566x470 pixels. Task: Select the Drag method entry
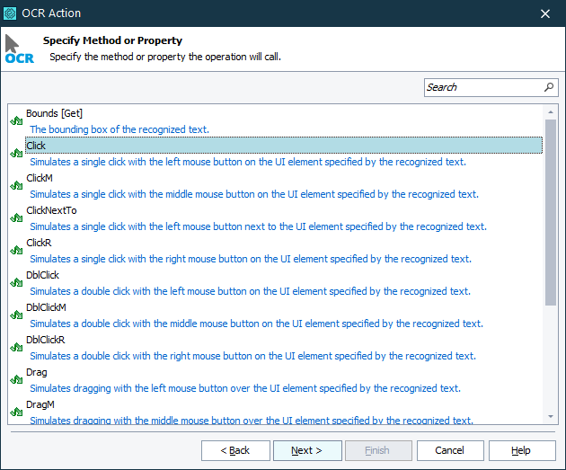coord(37,372)
